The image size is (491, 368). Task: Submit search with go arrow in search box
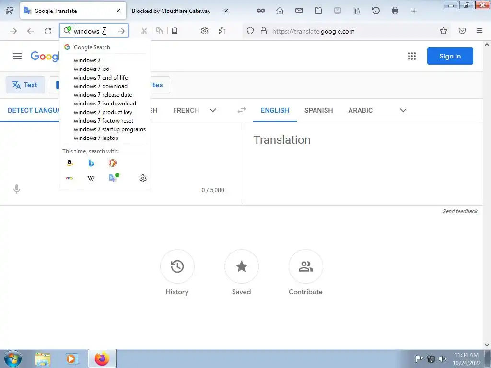[x=121, y=31]
